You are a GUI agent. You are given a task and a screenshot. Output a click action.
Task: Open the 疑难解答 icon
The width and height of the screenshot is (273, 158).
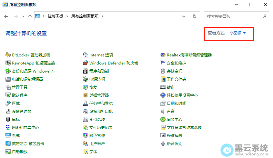point(163,135)
